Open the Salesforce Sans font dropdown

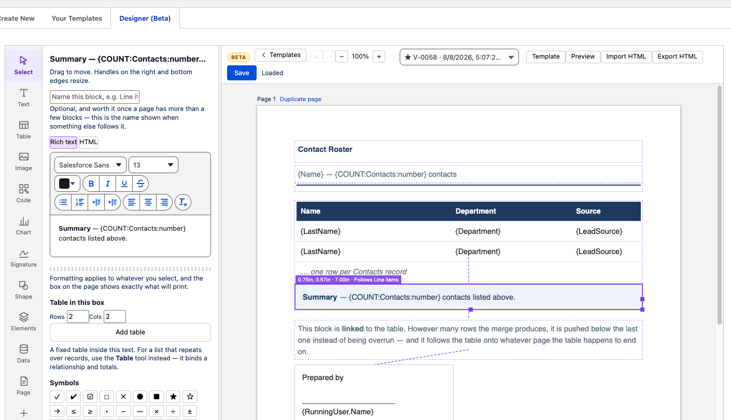point(90,165)
